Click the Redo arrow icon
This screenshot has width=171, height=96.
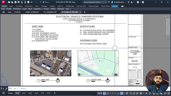[x=36, y=2]
